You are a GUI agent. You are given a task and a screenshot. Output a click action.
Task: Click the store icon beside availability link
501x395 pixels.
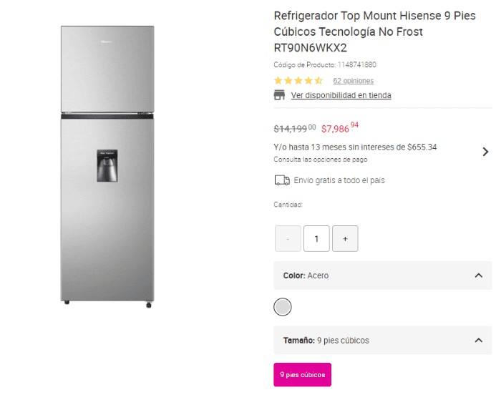[x=280, y=95]
